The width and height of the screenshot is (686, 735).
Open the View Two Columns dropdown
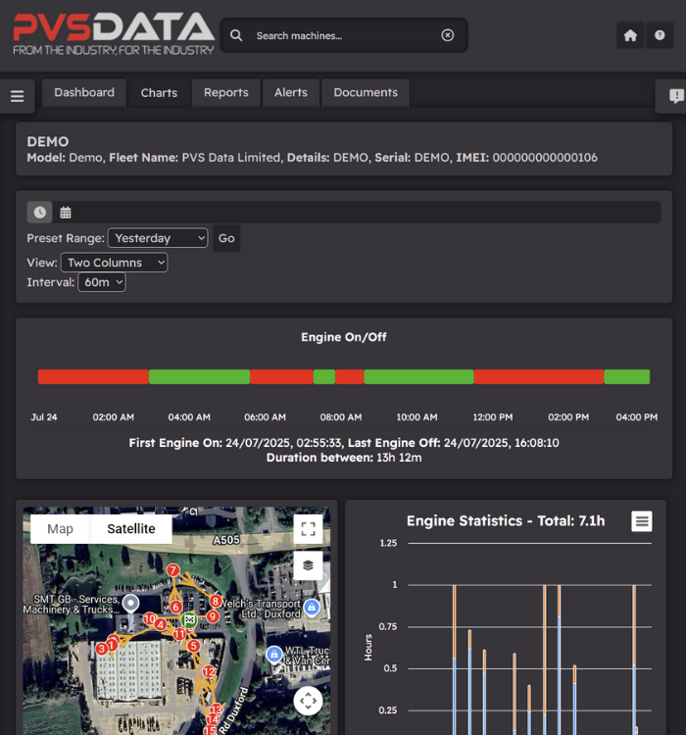[x=114, y=263]
